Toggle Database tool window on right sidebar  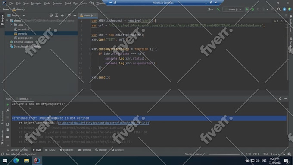tap(291, 44)
